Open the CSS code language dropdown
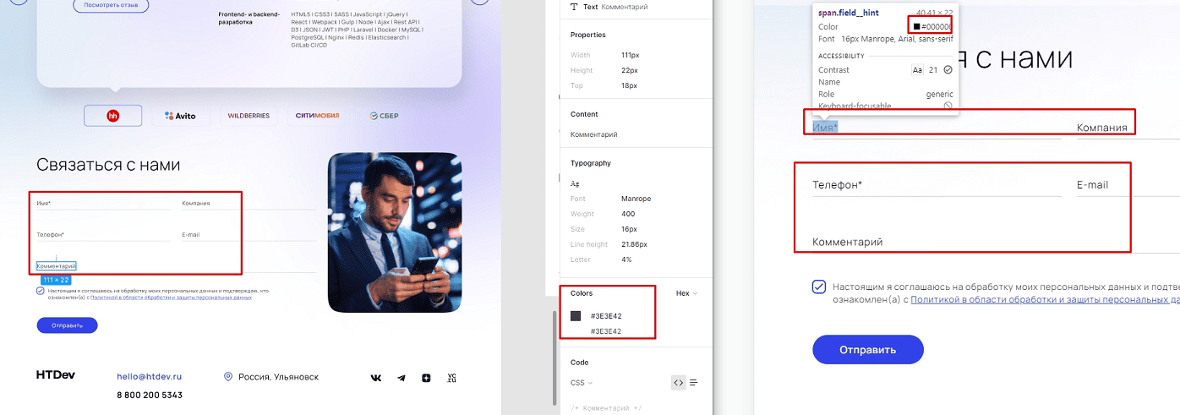Viewport: 1180px width, 415px height. pos(582,382)
